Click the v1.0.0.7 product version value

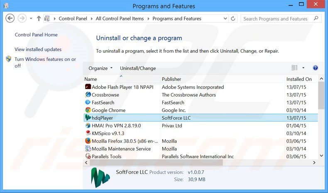point(196,172)
